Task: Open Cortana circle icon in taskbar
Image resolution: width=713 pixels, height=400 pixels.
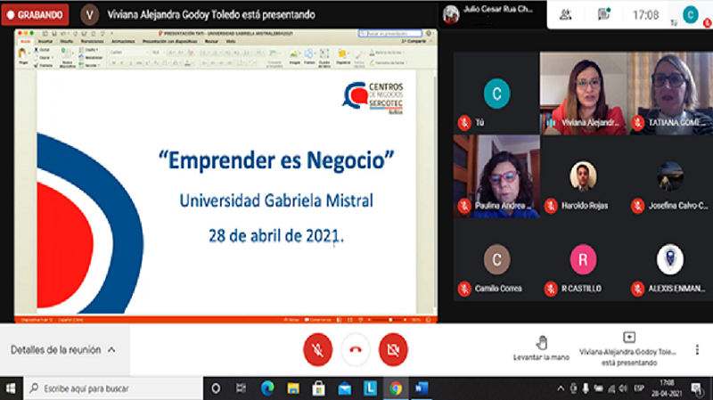Action: [216, 388]
